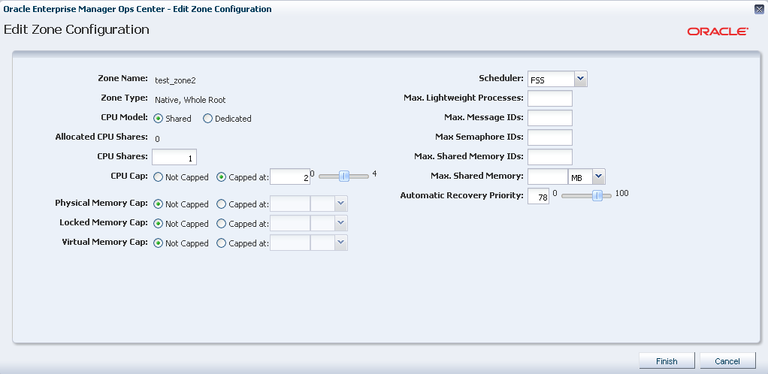768x374 pixels.
Task: Click 'Native, Whole Root' zone type text
Action: tap(190, 100)
